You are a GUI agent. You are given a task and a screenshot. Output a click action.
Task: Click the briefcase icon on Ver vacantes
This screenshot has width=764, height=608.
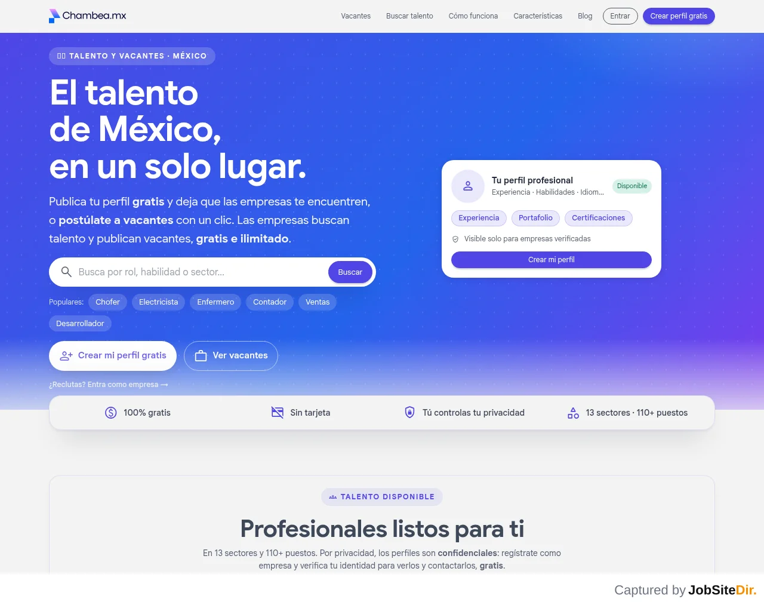click(x=201, y=356)
